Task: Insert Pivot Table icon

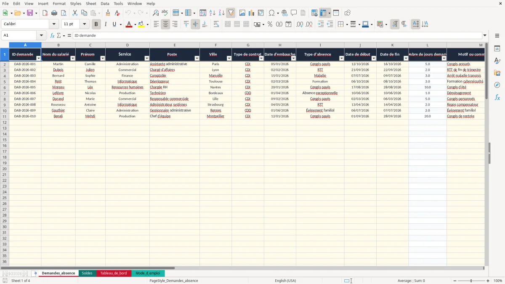Action: pyautogui.click(x=260, y=13)
